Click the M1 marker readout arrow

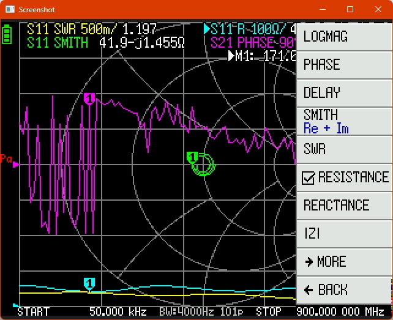pos(231,56)
